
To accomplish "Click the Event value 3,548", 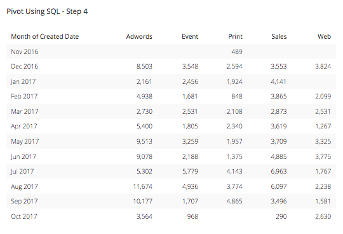I will 191,66.
